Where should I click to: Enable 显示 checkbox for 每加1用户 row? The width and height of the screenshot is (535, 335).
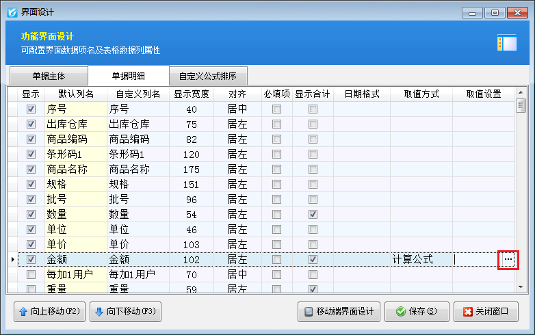coord(31,275)
